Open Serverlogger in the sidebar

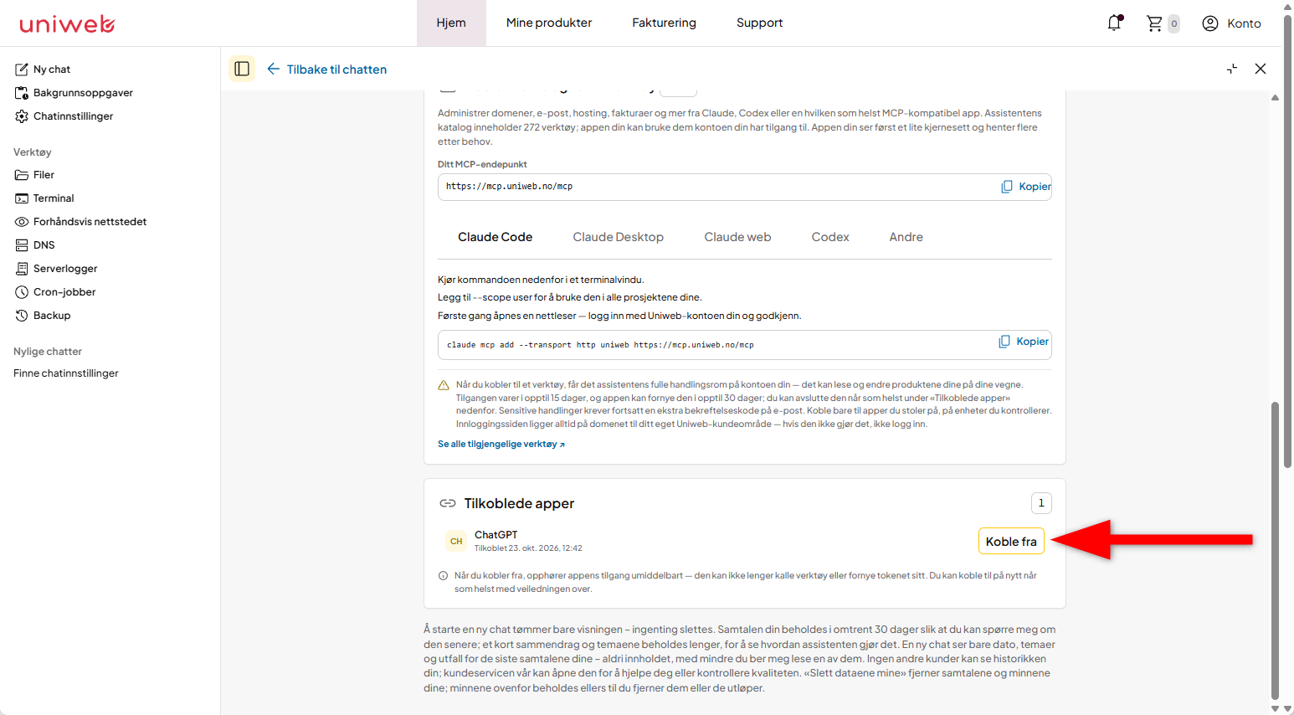click(x=56, y=269)
